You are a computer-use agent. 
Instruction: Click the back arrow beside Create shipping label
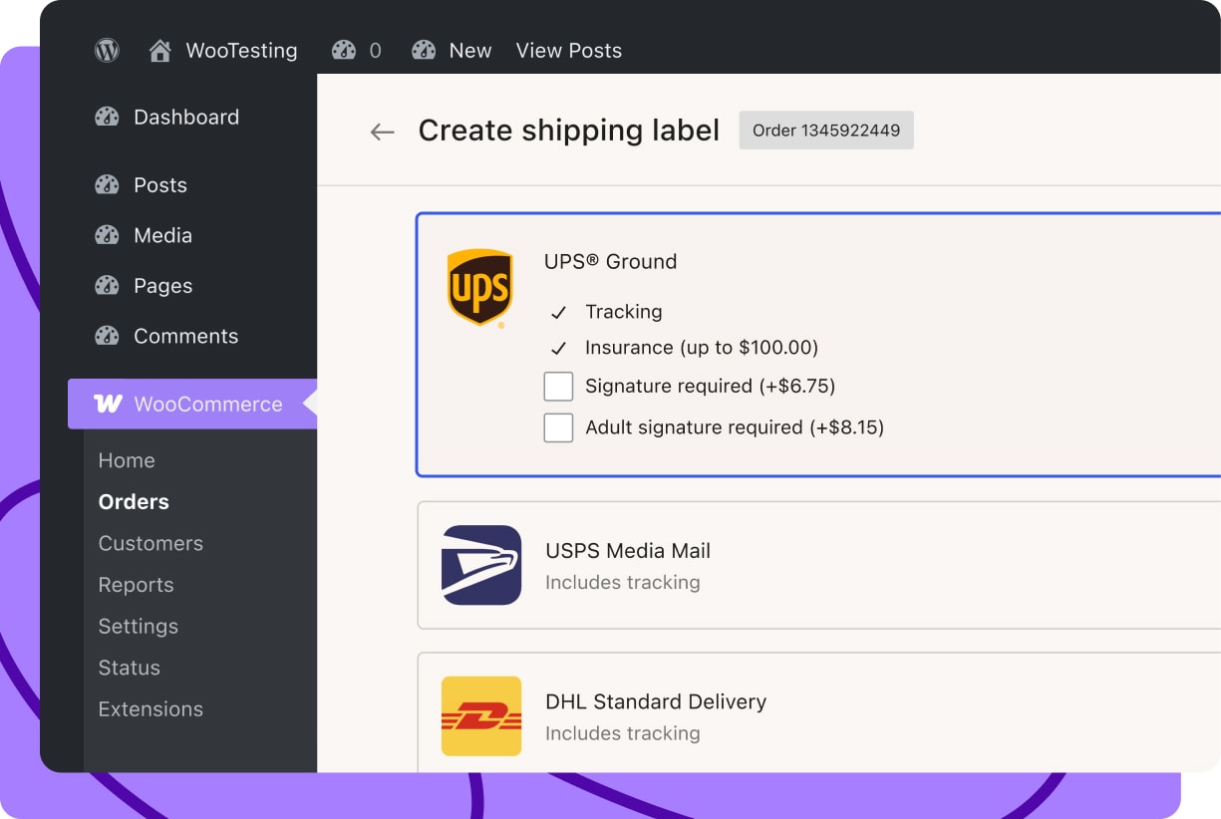(382, 132)
